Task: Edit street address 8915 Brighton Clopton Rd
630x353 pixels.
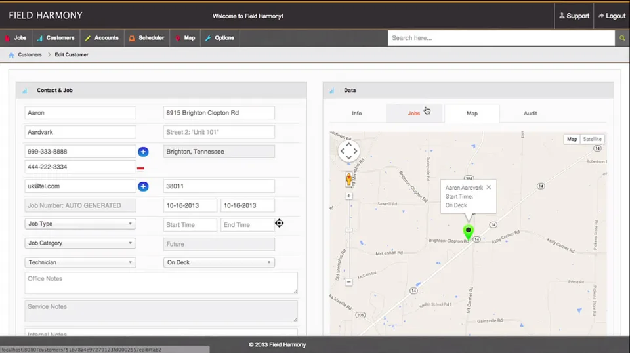Action: [x=219, y=113]
